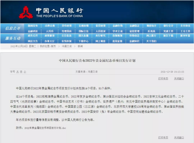Image resolution: width=194 pixels, height=143 pixels.
Task: Go to the 金融市场 section
Action: tap(118, 26)
